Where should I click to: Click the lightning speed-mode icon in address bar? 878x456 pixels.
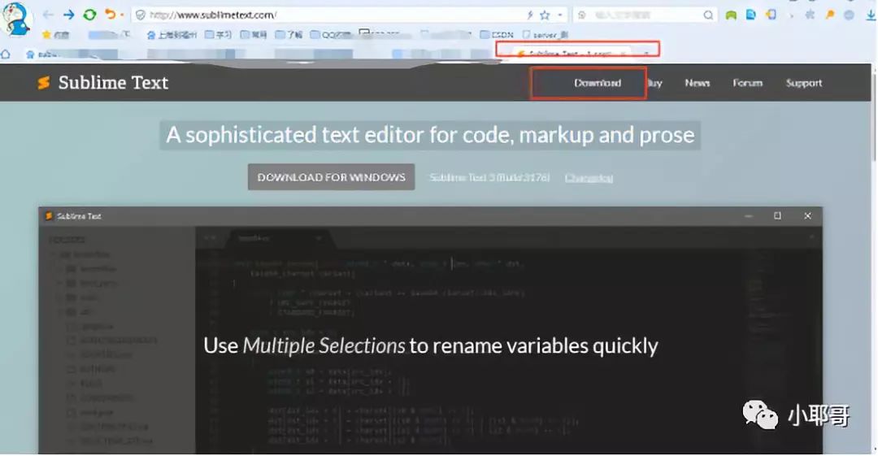point(530,15)
